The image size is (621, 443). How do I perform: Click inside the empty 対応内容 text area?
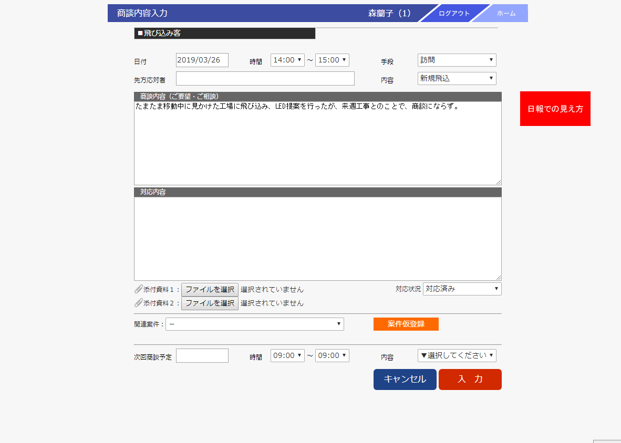tap(317, 239)
